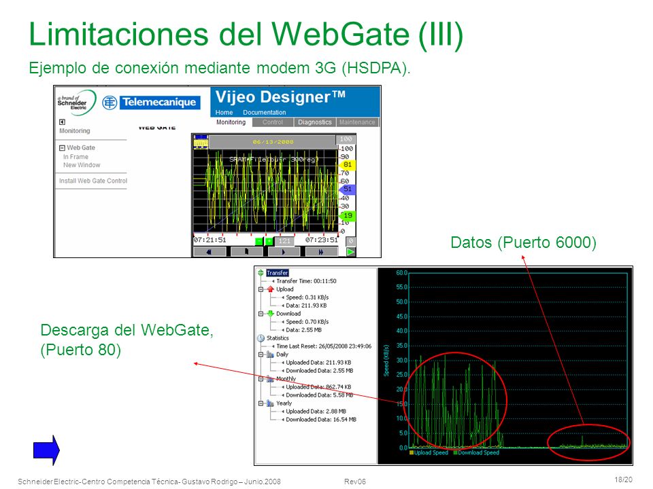Click the green 19 value marker
This screenshot has width=653, height=489.
coord(346,215)
